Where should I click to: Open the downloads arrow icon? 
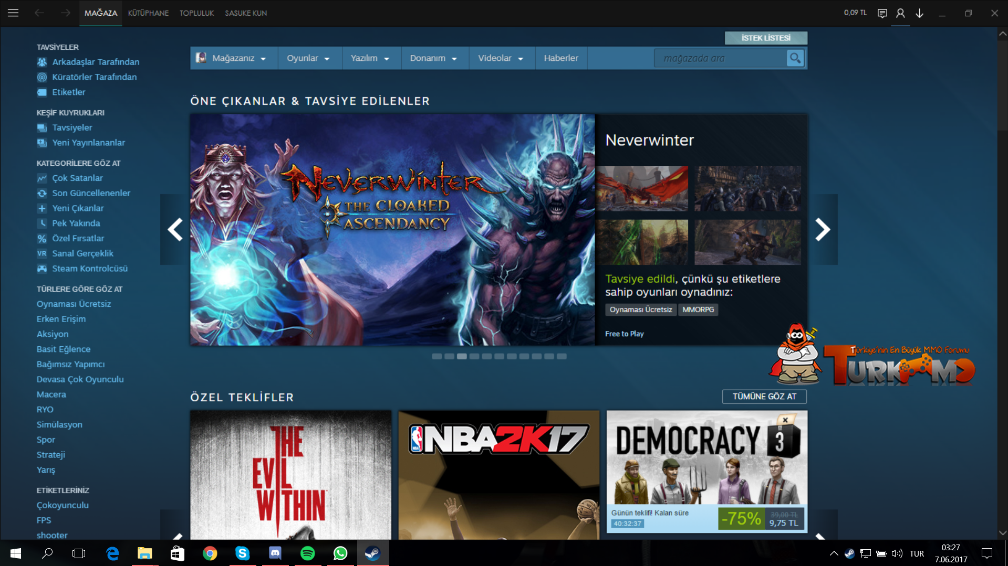(x=919, y=13)
